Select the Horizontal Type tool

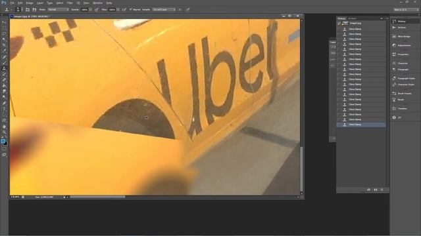pyautogui.click(x=4, y=109)
